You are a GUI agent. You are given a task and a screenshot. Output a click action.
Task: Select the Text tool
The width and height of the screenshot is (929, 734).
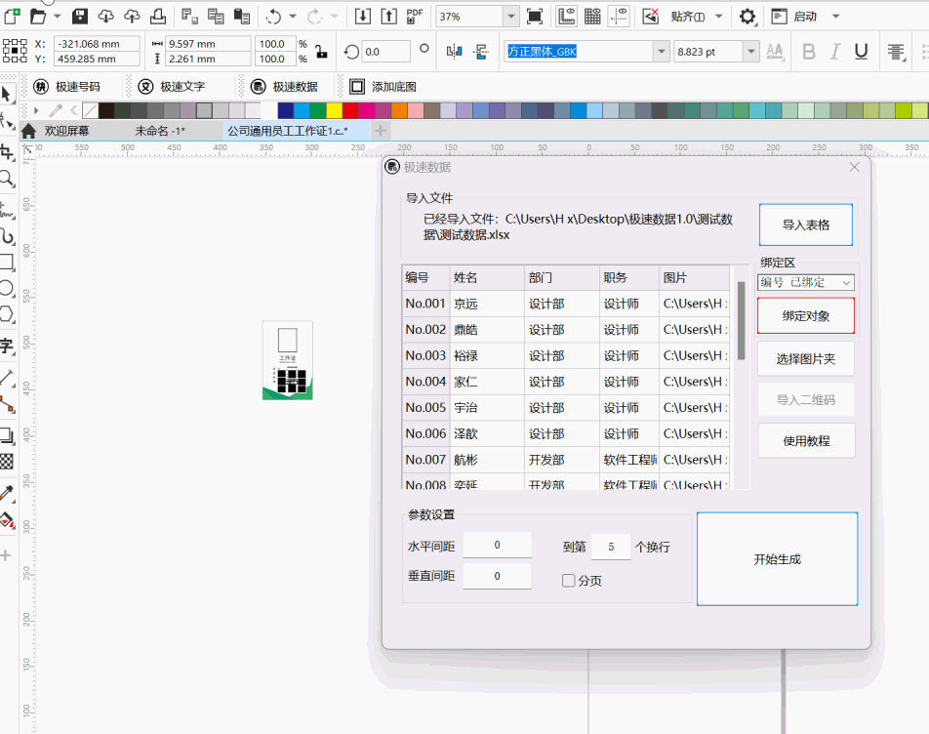coord(7,346)
